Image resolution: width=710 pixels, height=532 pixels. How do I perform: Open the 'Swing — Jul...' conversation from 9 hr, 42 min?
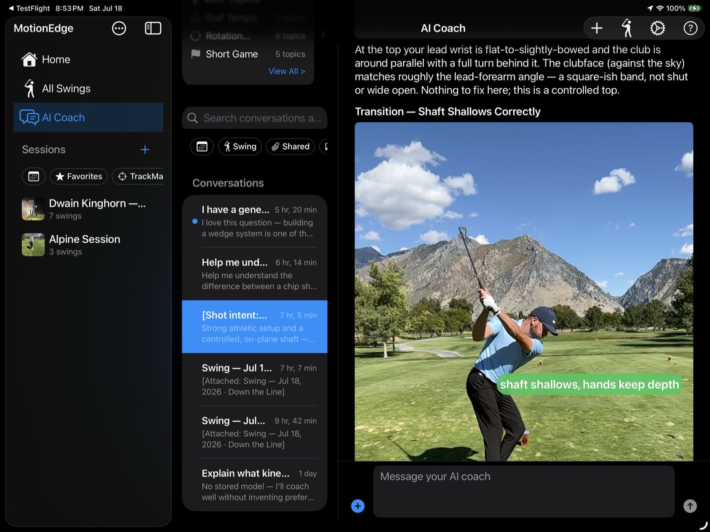(x=255, y=432)
